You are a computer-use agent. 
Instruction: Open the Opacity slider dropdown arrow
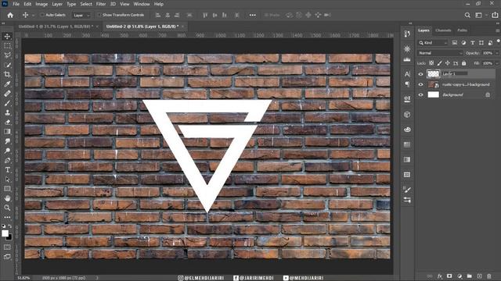point(496,53)
